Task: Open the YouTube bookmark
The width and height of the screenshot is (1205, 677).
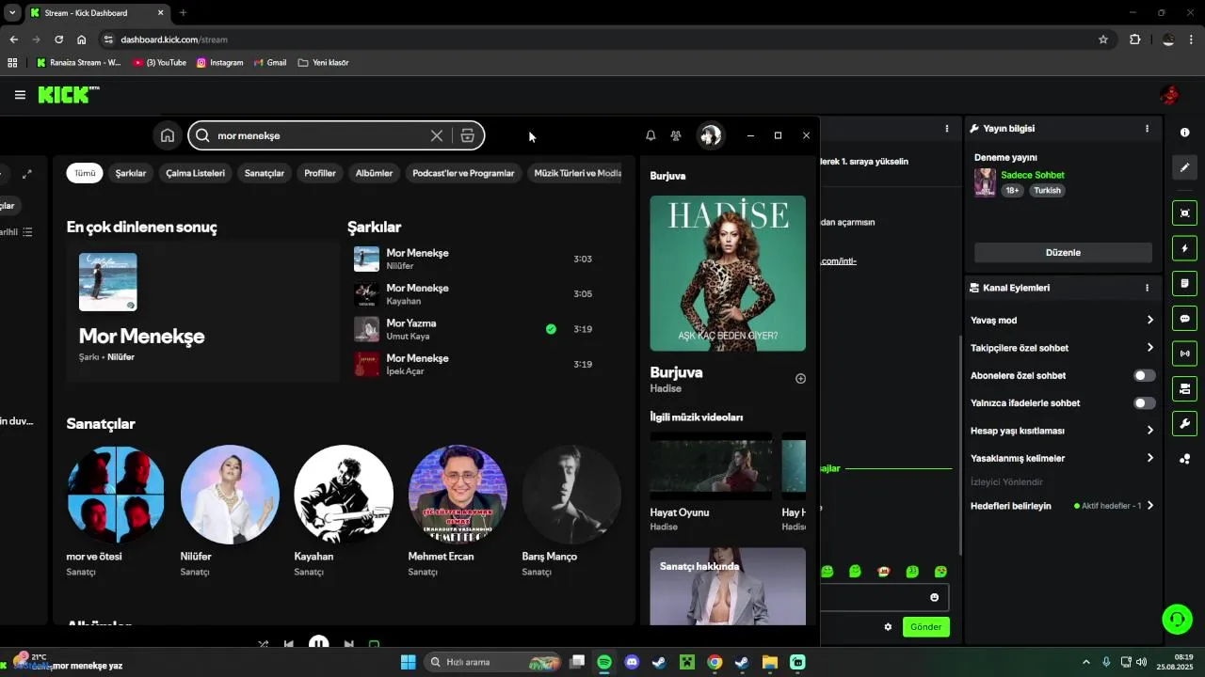Action: click(159, 63)
